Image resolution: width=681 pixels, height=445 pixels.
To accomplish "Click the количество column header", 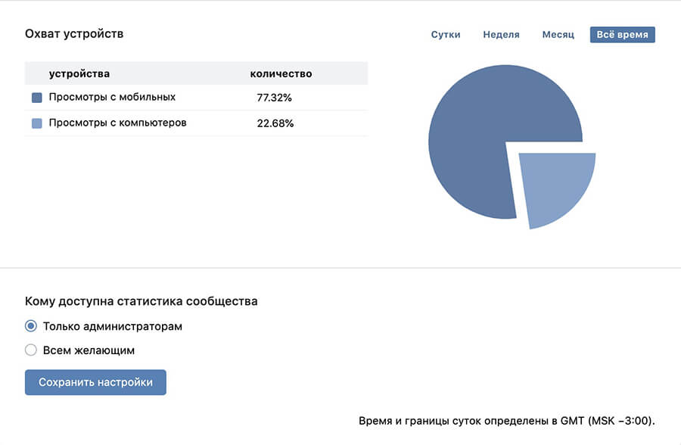I will (280, 73).
